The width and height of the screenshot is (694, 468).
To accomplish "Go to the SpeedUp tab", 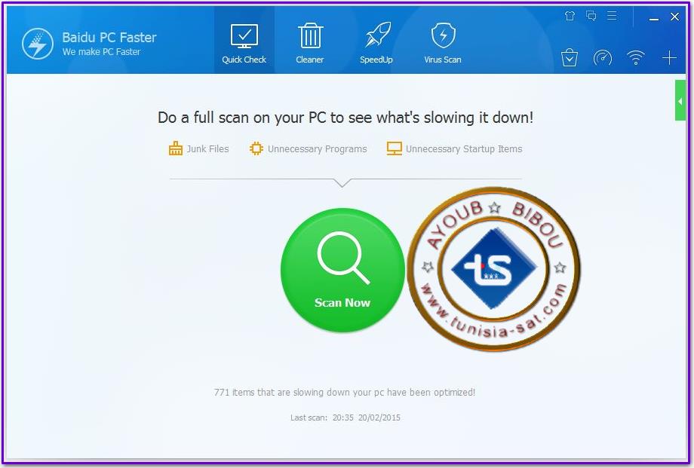I will [x=376, y=43].
